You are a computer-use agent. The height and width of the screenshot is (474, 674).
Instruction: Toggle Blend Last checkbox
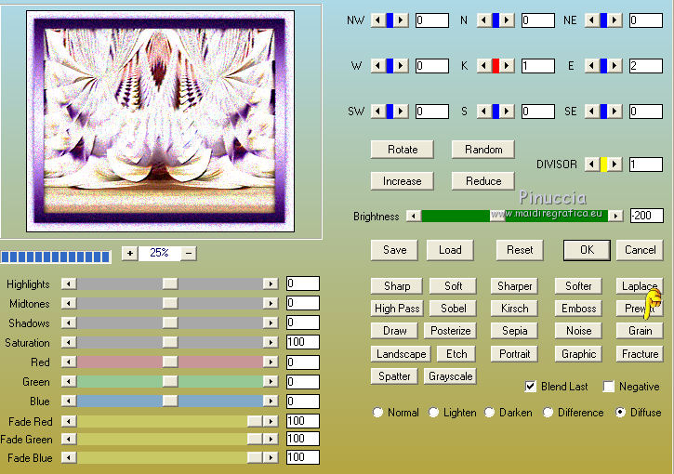pos(531,387)
